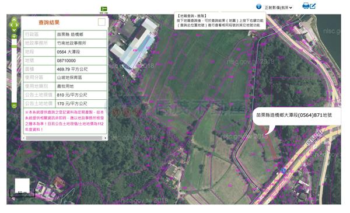Open the blue info icon

[258, 6]
